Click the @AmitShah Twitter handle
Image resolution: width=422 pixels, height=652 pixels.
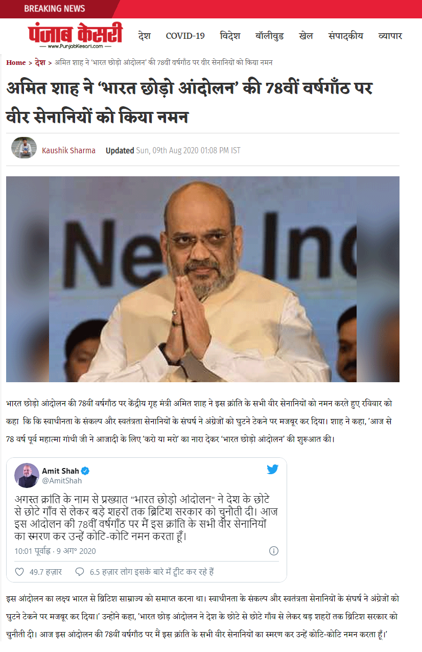tap(62, 481)
